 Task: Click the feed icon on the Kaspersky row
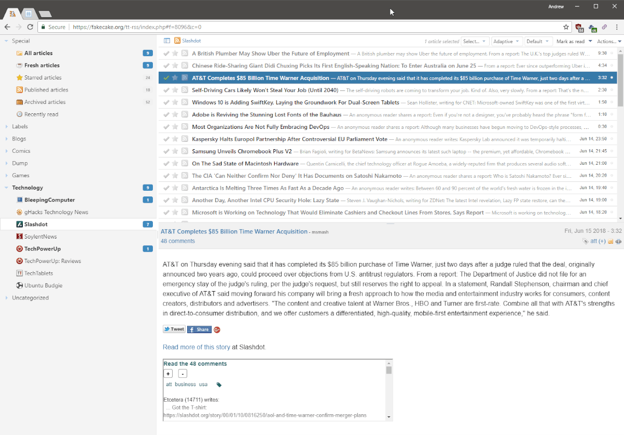pos(184,139)
